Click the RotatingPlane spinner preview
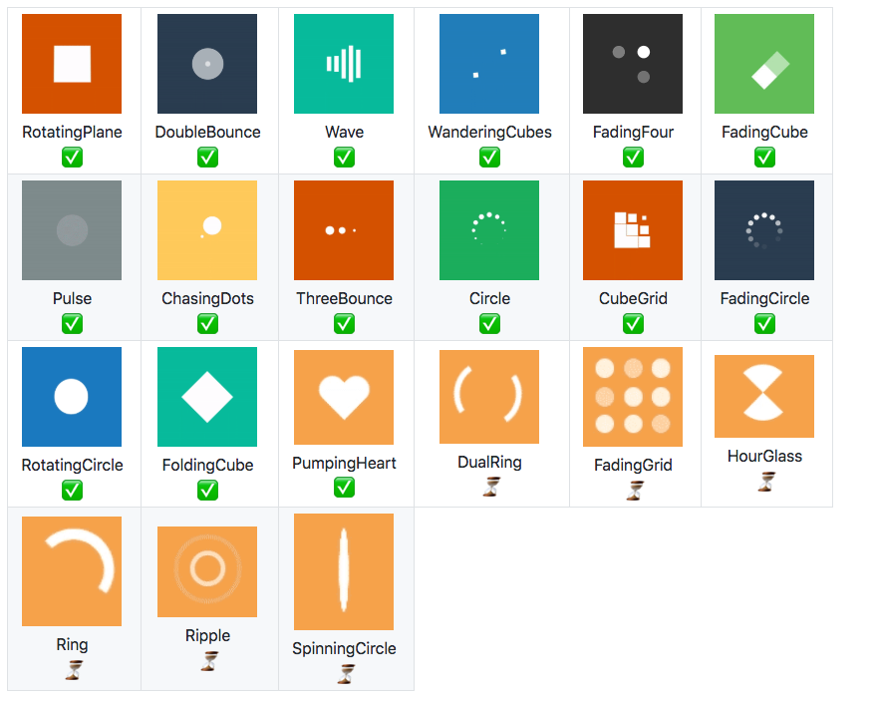878x701 pixels. click(x=72, y=64)
